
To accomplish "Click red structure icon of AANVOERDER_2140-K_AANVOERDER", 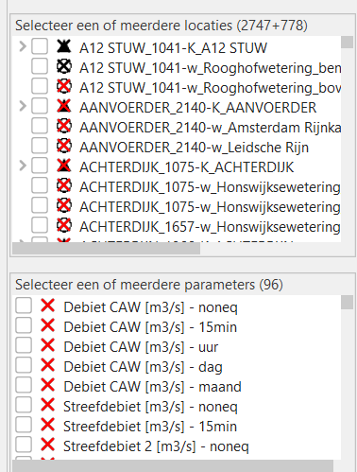I will (x=64, y=106).
